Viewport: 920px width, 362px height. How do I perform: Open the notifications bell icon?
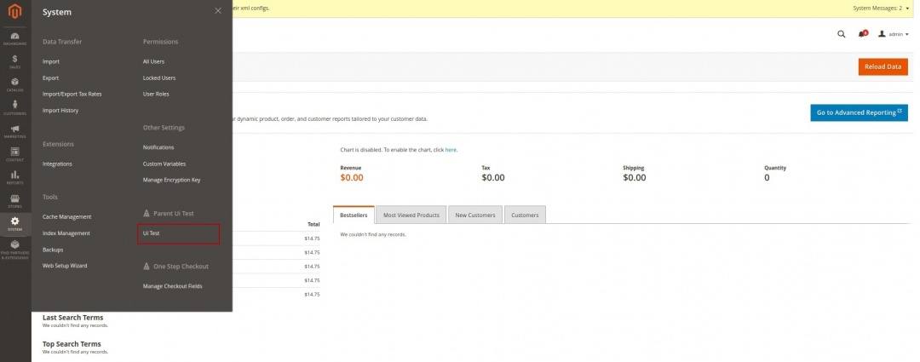pyautogui.click(x=862, y=34)
